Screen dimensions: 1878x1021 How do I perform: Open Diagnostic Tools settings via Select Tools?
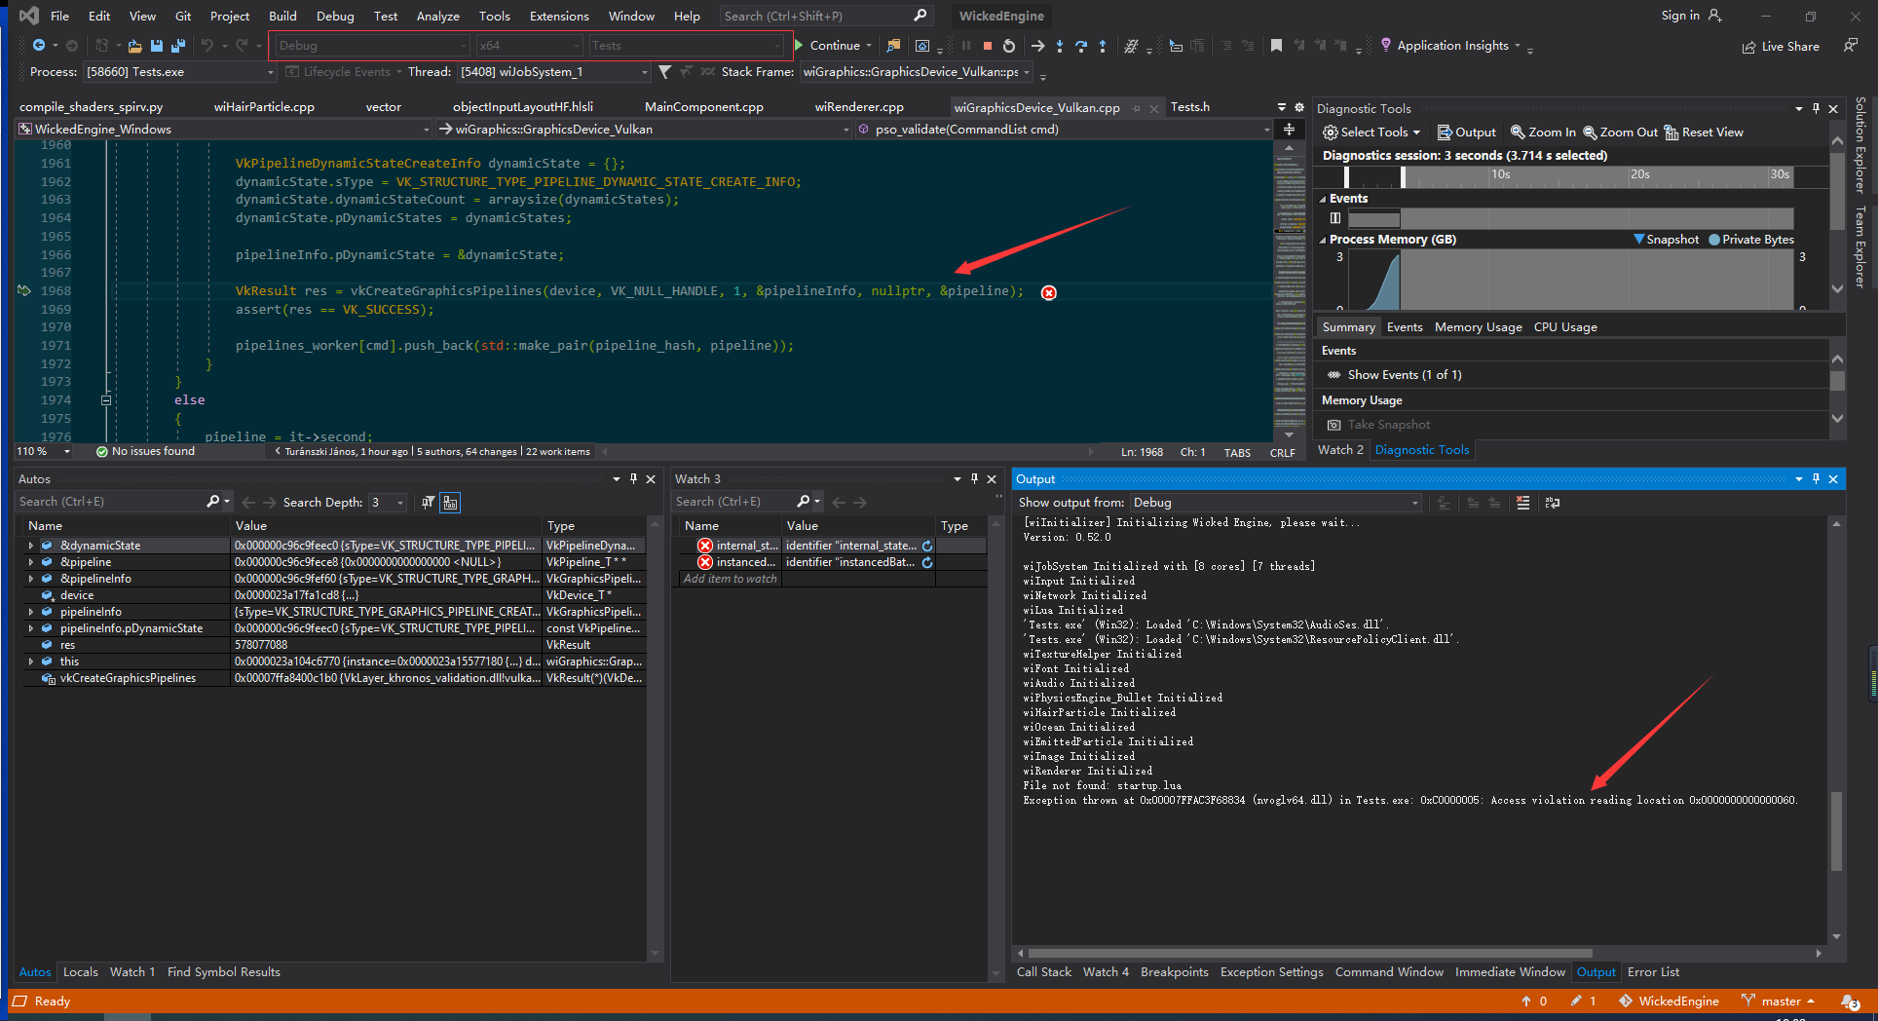pyautogui.click(x=1371, y=132)
